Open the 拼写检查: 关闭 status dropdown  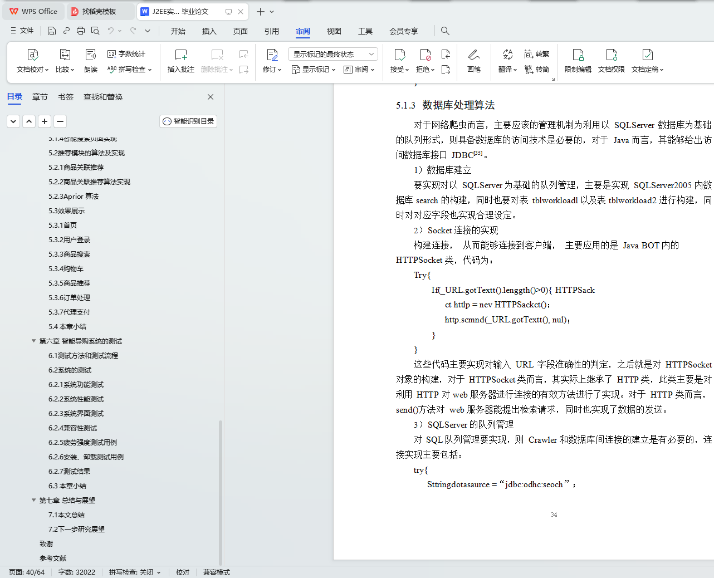pos(135,572)
